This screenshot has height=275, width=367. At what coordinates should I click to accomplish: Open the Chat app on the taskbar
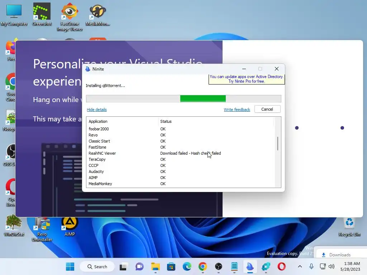tap(139, 266)
